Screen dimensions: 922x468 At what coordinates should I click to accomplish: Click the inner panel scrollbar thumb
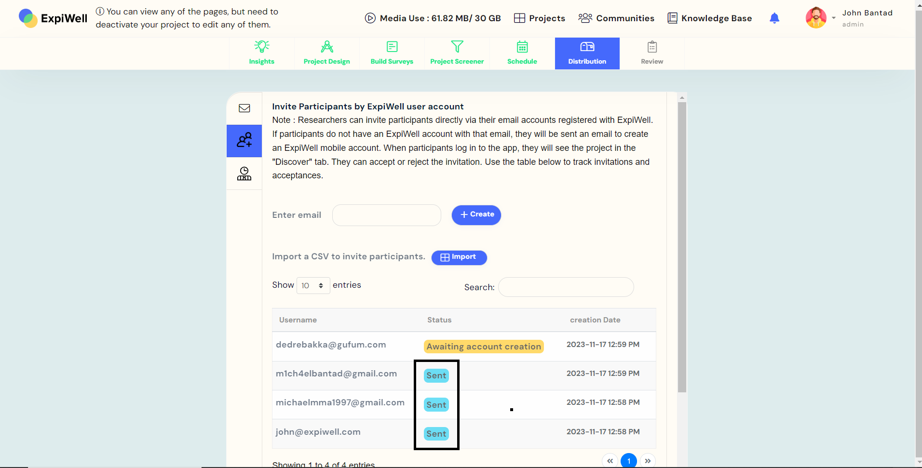(x=682, y=247)
